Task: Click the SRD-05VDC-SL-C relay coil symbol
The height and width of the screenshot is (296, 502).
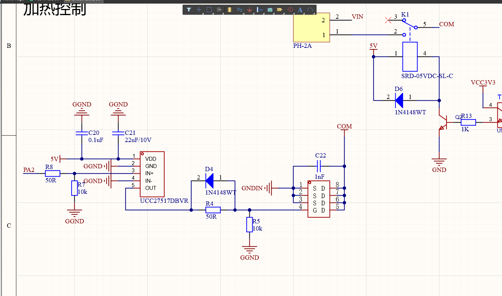Action: (x=410, y=56)
